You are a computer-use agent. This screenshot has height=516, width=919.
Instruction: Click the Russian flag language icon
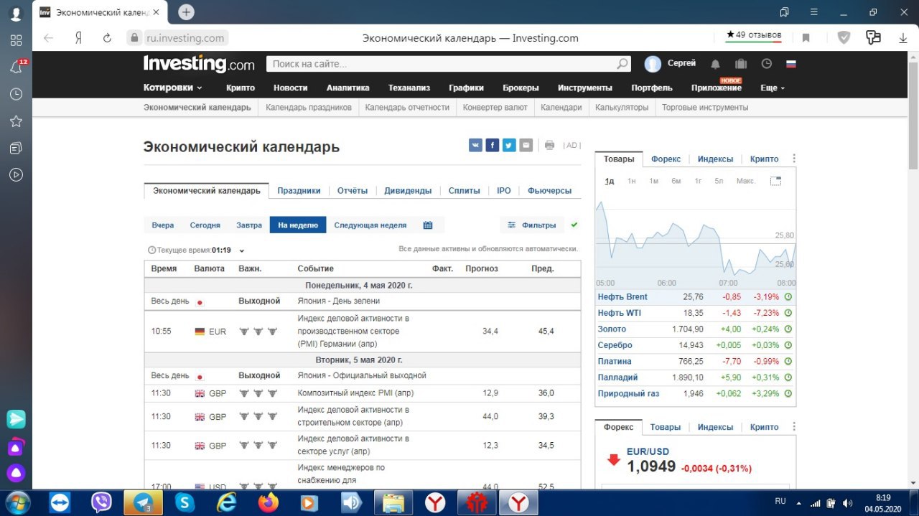pyautogui.click(x=791, y=64)
